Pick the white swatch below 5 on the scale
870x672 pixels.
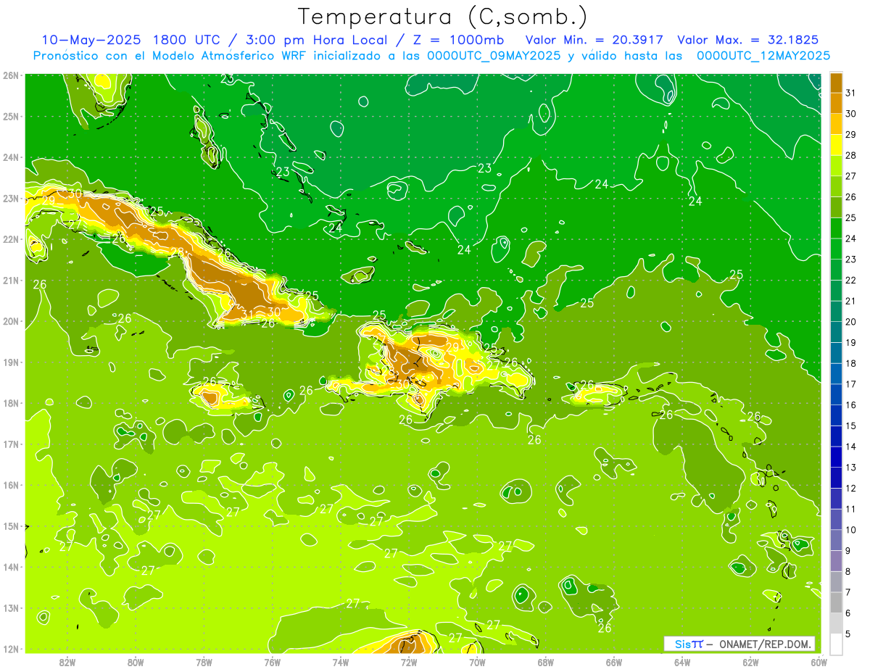[836, 644]
